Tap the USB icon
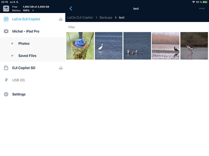 [6, 80]
